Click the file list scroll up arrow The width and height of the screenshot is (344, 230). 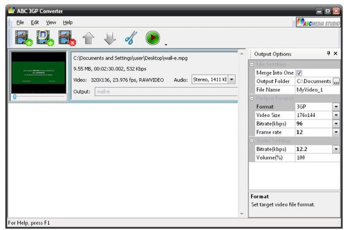[x=242, y=54]
